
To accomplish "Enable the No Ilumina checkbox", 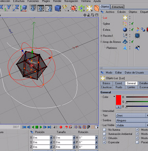I will tap(104, 130).
